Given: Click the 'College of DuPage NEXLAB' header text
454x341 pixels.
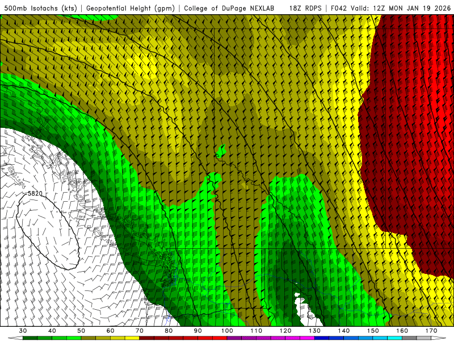Looking at the screenshot, I should coord(229,8).
